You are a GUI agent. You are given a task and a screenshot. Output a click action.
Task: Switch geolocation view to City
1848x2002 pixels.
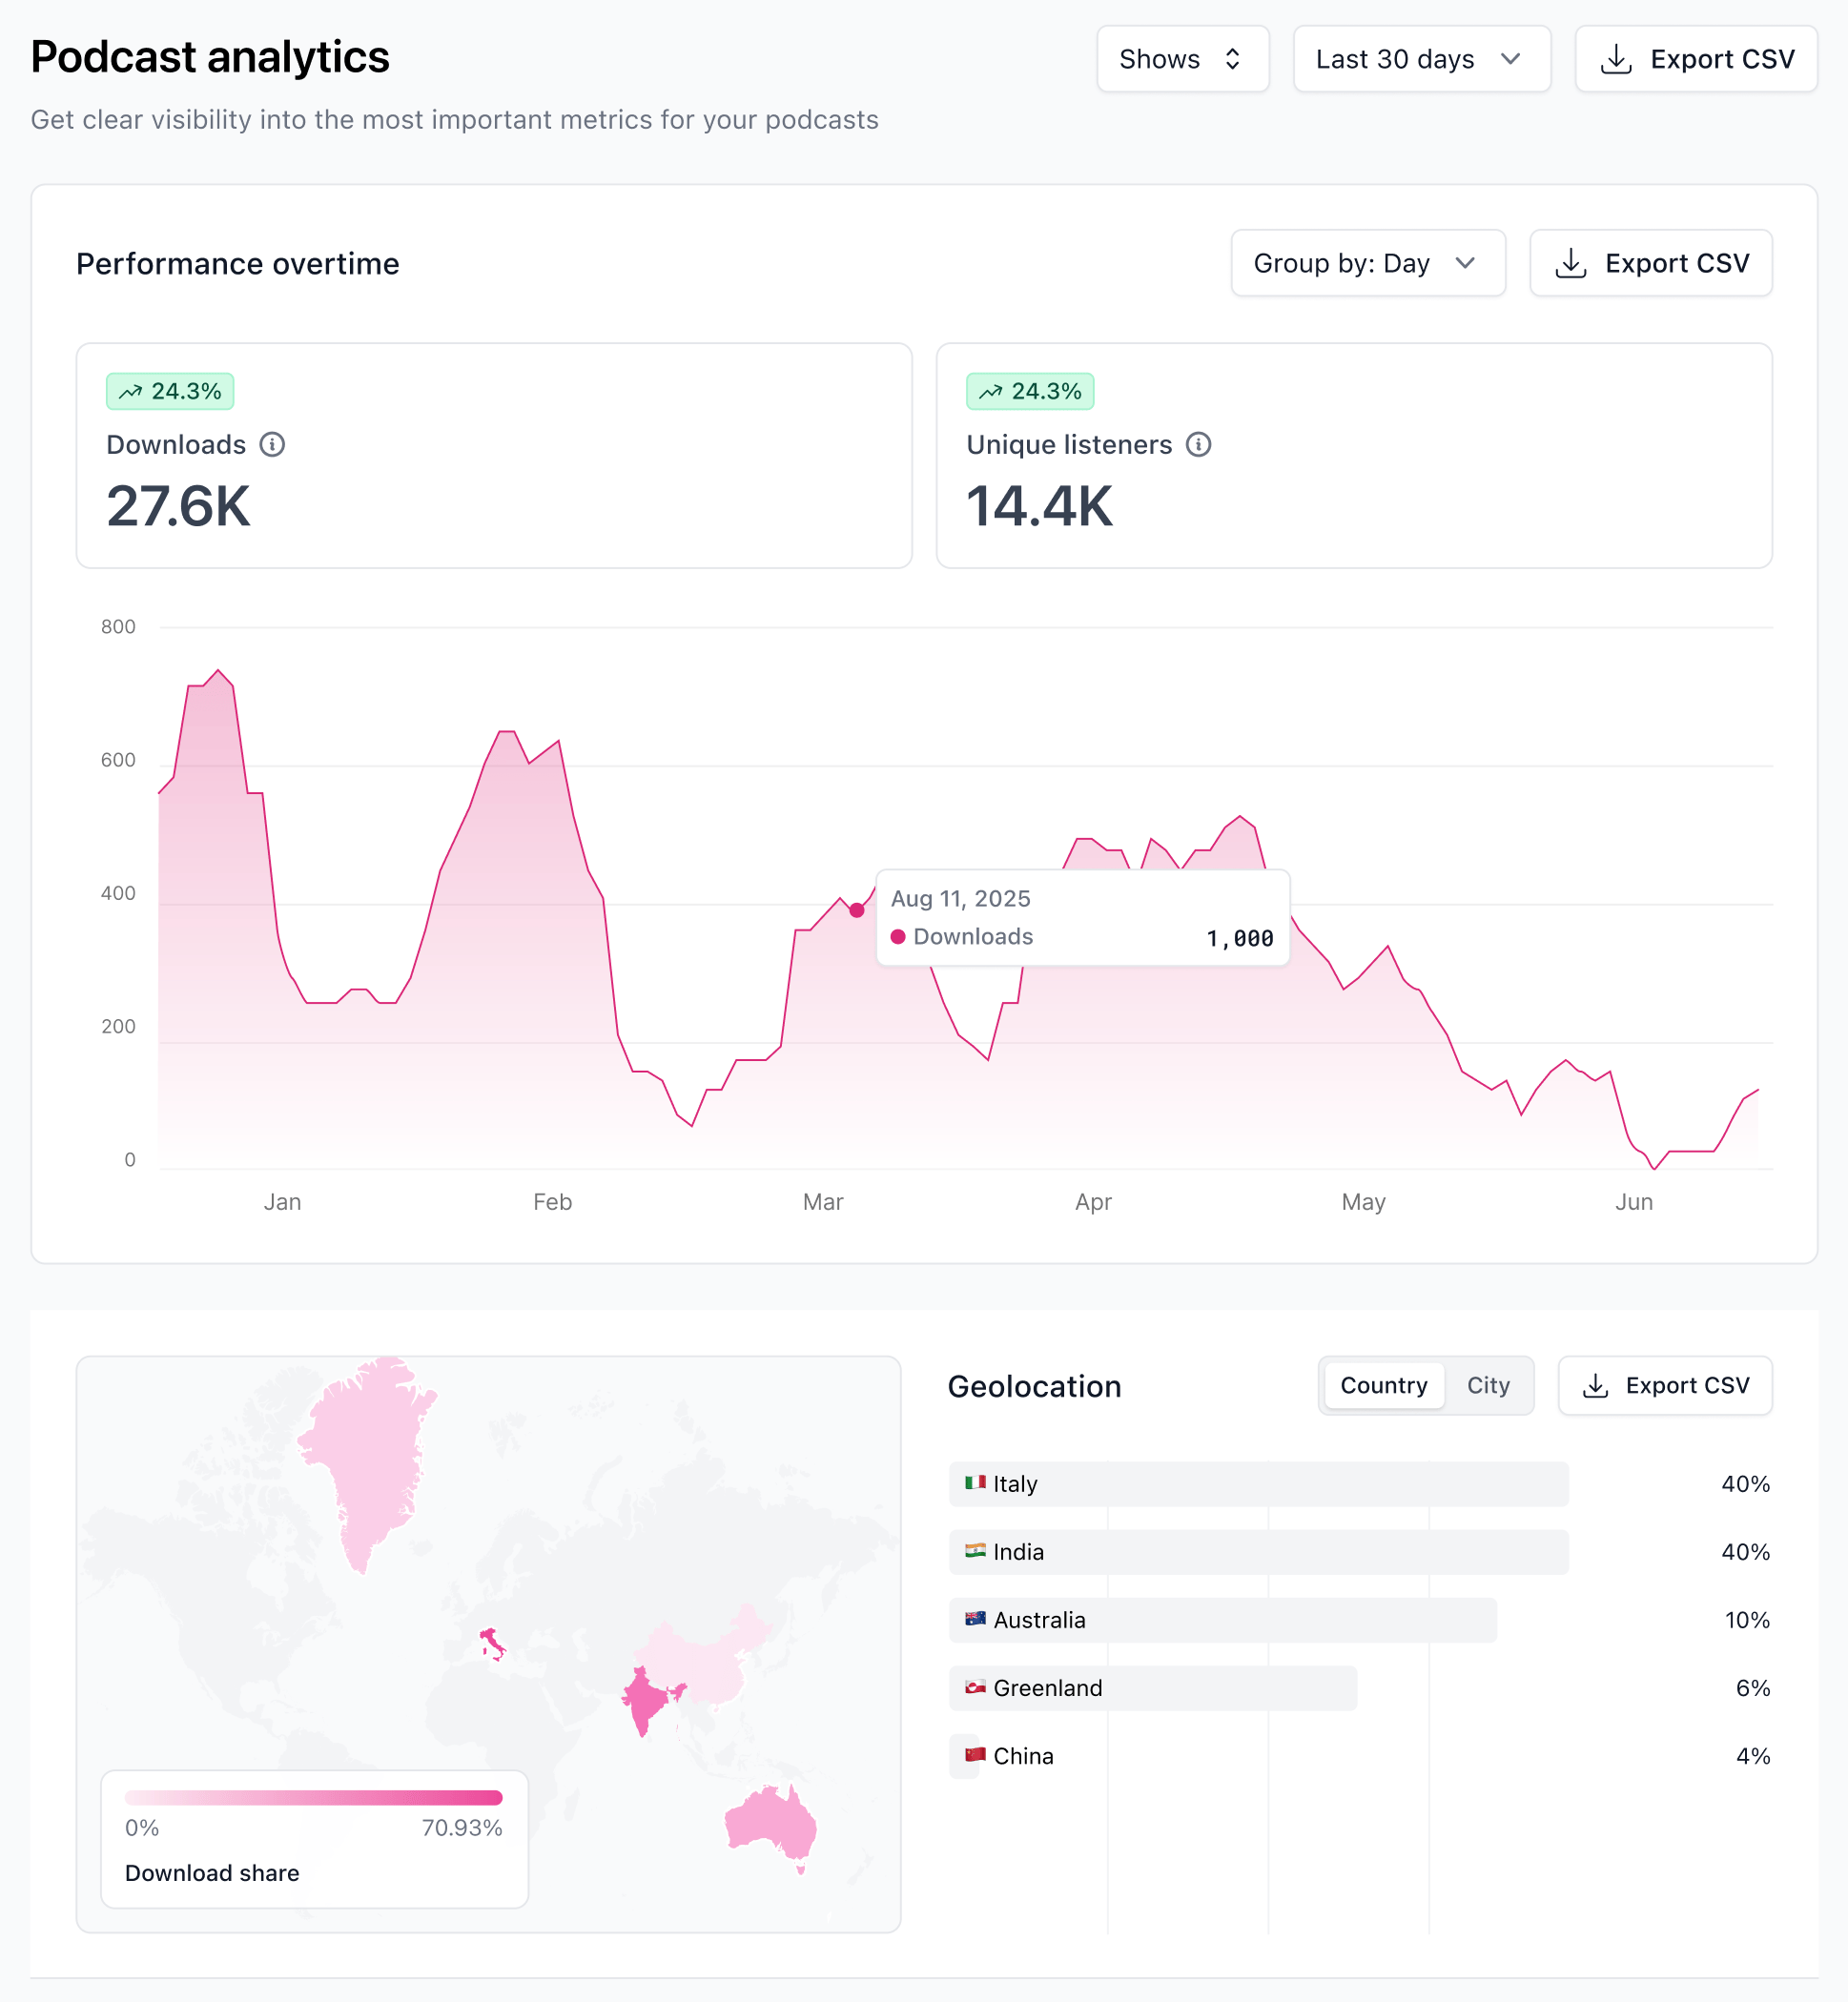click(1488, 1385)
